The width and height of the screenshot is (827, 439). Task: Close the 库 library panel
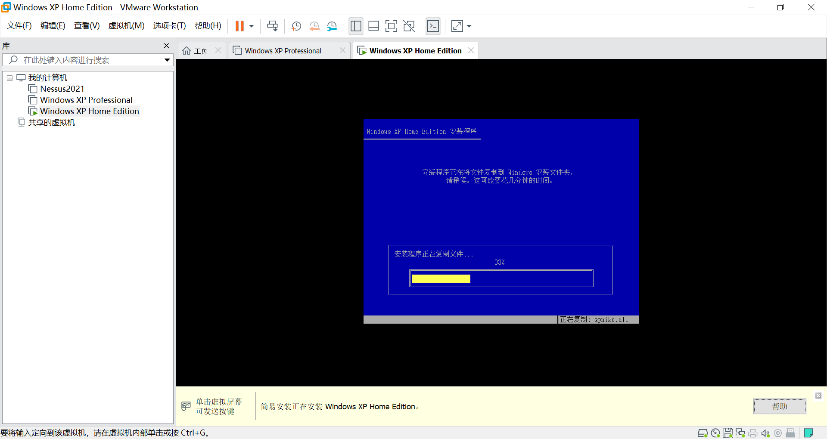click(166, 46)
